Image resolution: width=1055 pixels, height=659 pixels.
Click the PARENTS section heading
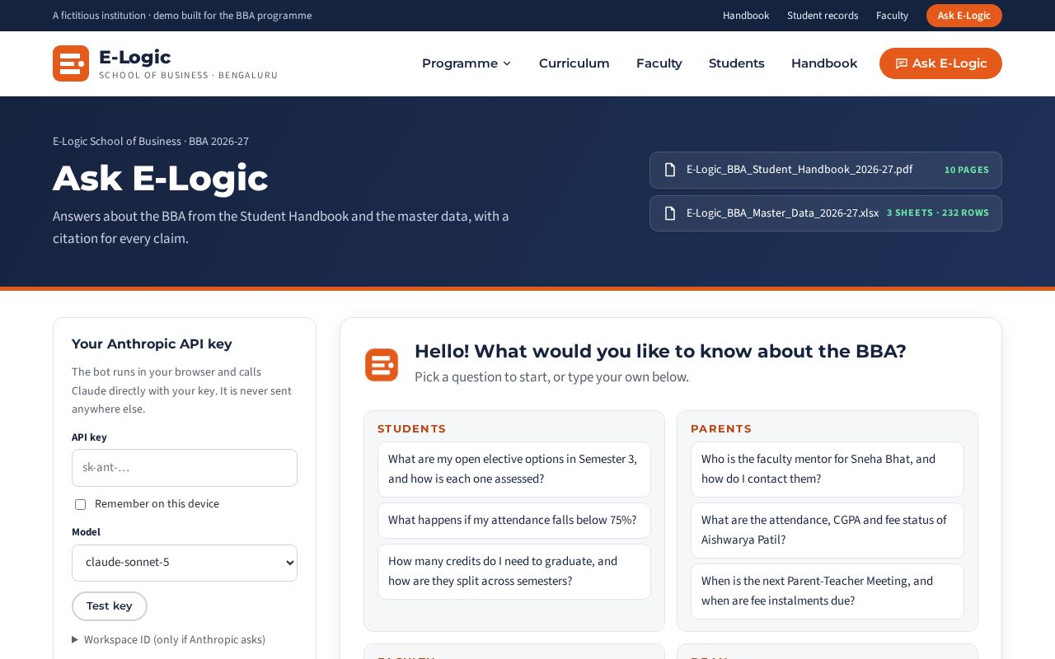pyautogui.click(x=721, y=429)
